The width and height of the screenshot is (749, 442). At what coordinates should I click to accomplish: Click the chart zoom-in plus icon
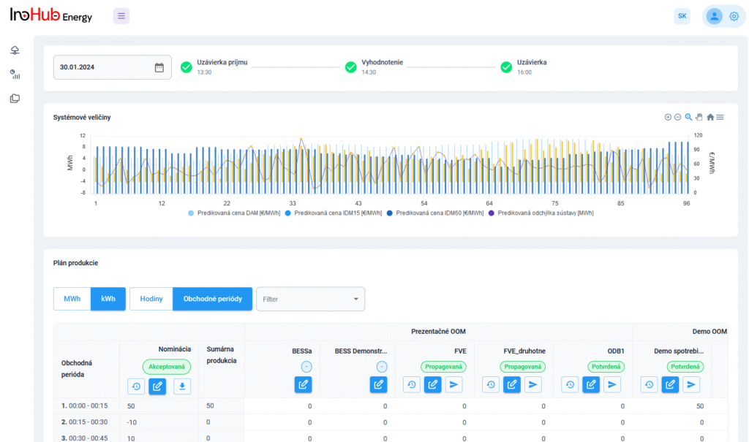click(x=668, y=117)
